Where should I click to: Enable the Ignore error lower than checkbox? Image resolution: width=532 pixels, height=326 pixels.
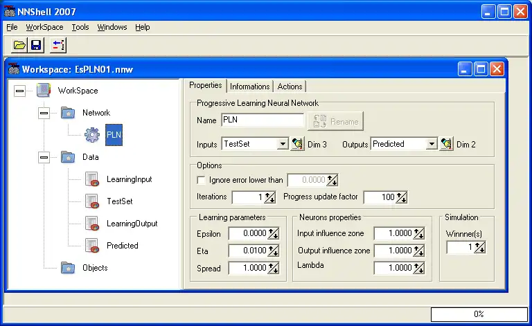(x=201, y=180)
